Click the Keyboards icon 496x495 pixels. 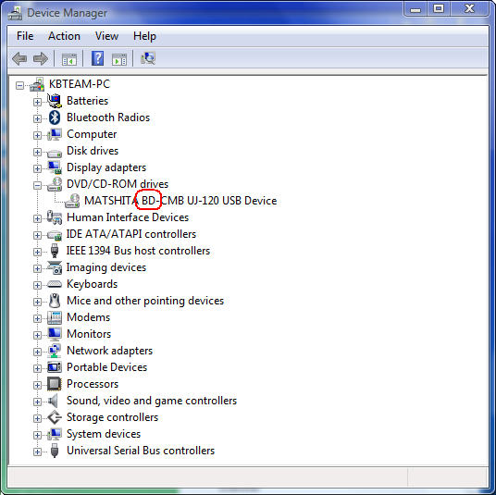(x=55, y=284)
